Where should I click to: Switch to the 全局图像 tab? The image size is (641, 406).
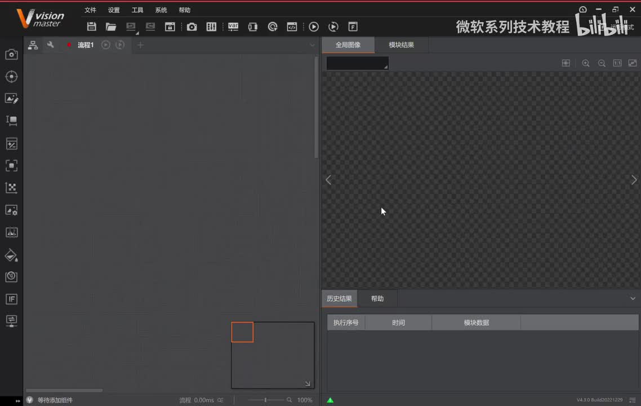[348, 45]
